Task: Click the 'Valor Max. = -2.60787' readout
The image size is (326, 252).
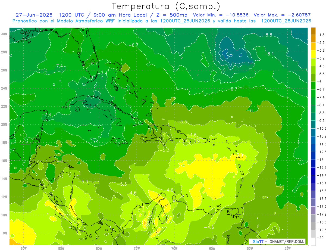Action: [x=282, y=15]
